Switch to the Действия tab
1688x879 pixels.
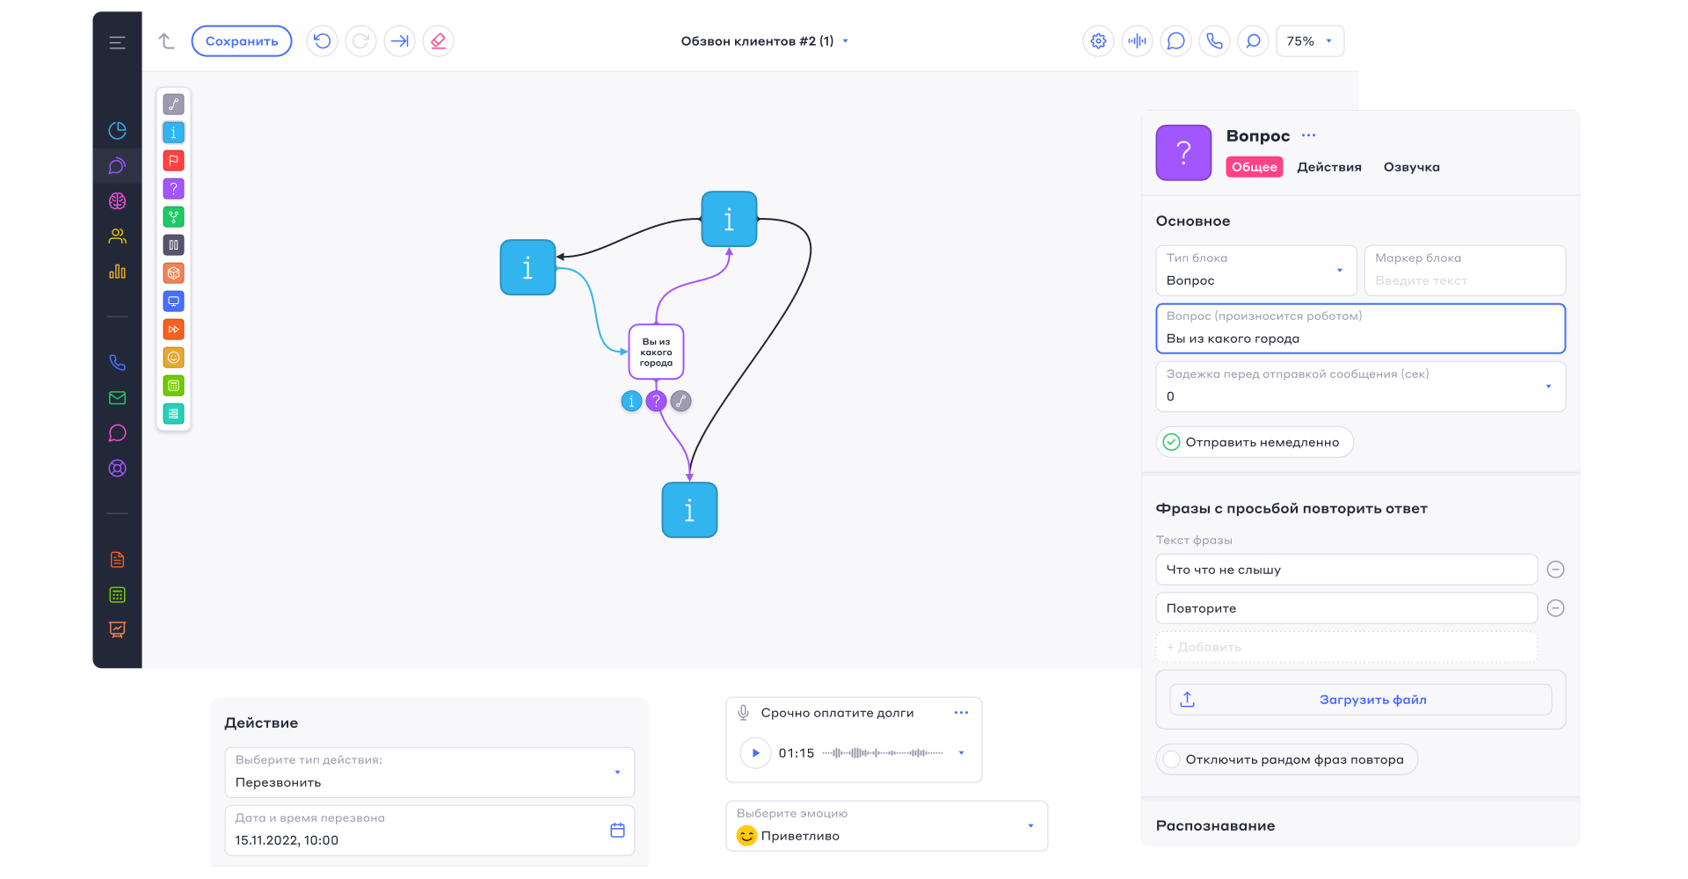coord(1329,167)
